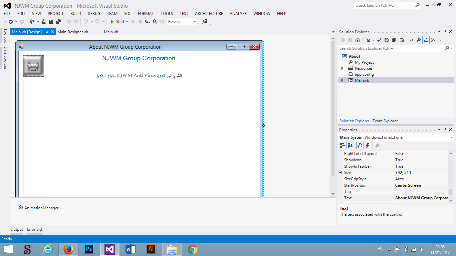This screenshot has width=456, height=256.
Task: Select app.config in Solution Explorer
Action: [364, 74]
